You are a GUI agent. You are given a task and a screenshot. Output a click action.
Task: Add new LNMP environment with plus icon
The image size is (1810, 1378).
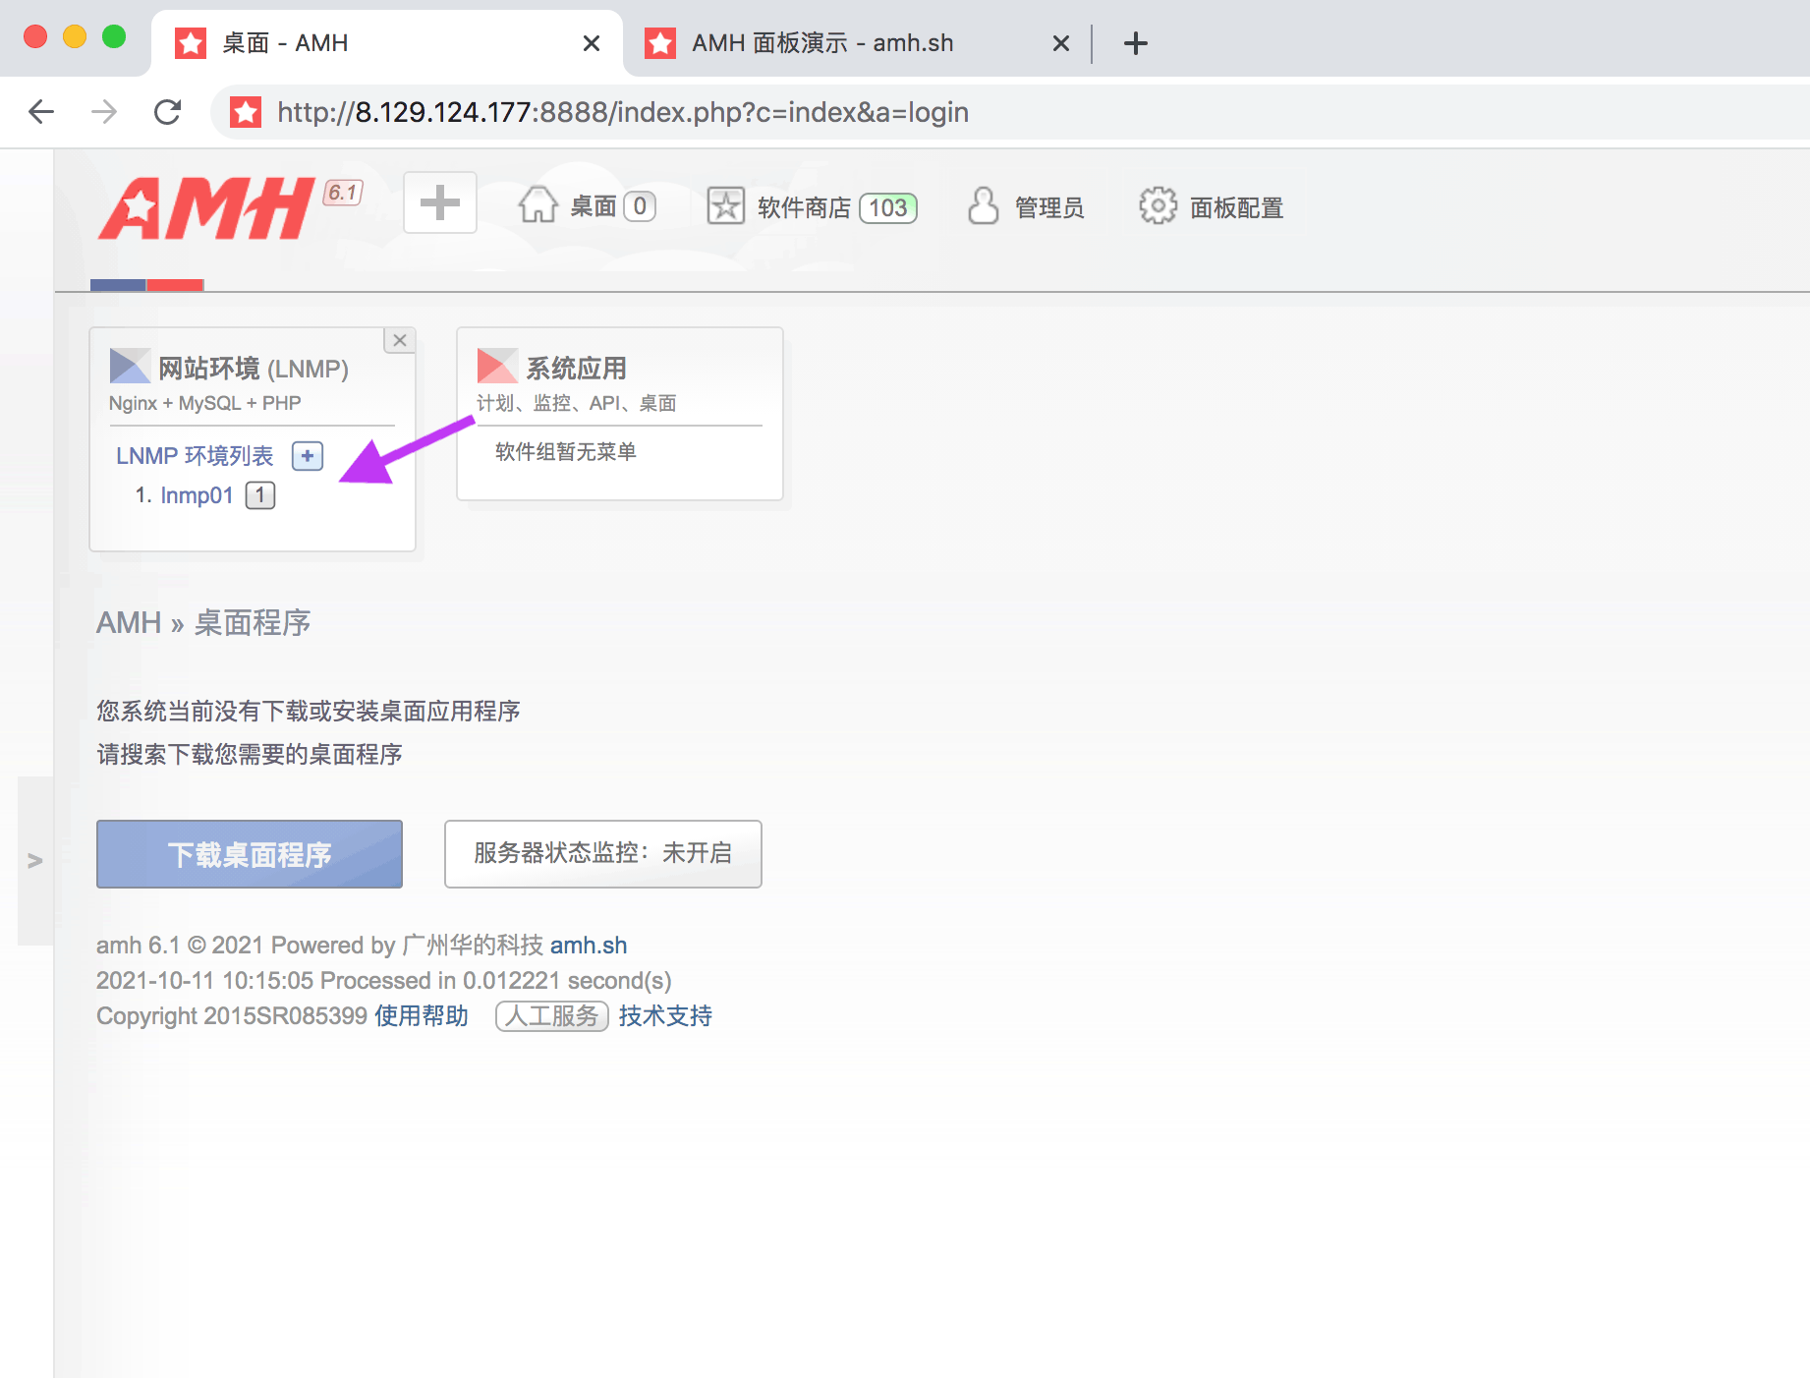point(308,456)
